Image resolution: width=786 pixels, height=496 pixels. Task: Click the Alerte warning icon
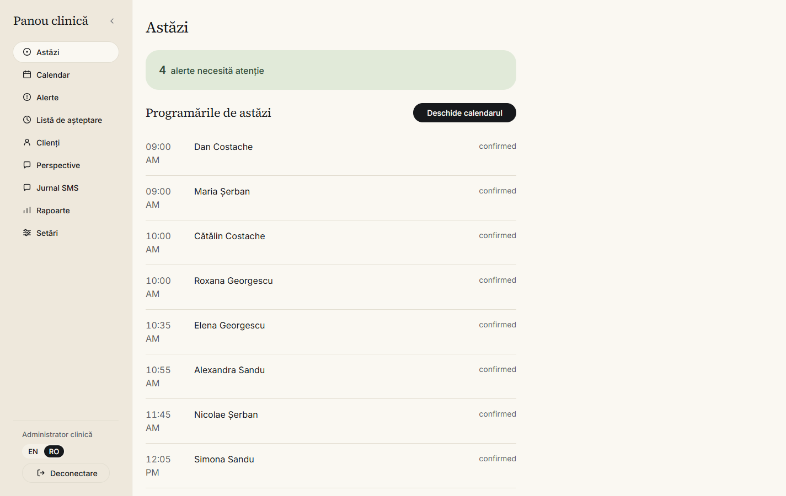(x=27, y=98)
